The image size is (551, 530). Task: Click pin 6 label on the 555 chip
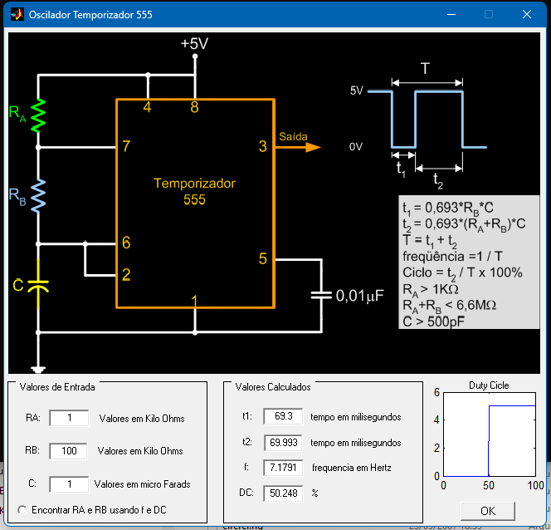point(126,243)
